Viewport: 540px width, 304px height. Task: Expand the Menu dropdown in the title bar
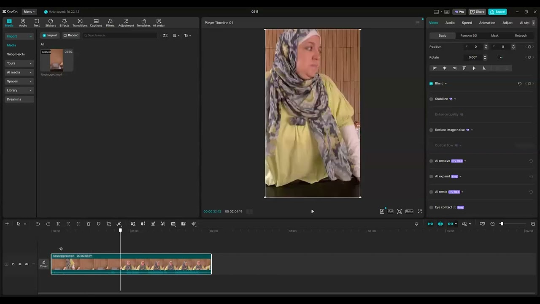tap(29, 11)
